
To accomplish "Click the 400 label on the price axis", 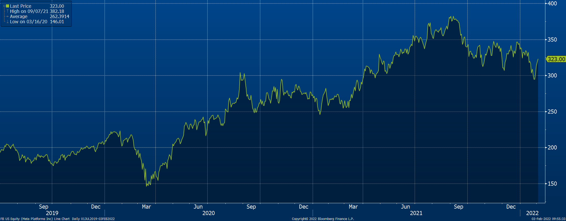I will point(552,4).
